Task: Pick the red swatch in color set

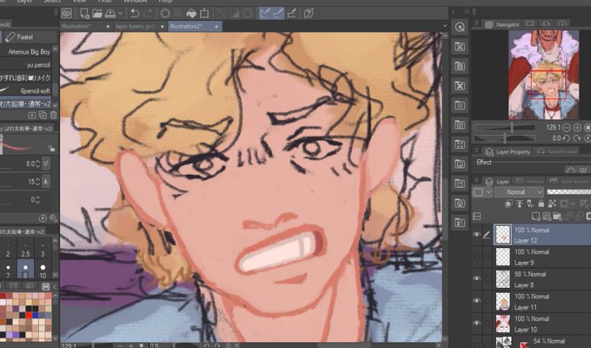Action: coord(29,315)
